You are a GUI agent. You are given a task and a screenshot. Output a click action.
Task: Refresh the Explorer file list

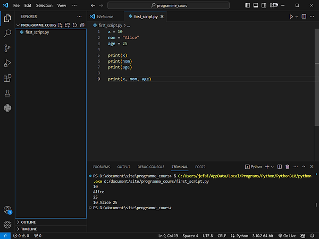[75, 25]
